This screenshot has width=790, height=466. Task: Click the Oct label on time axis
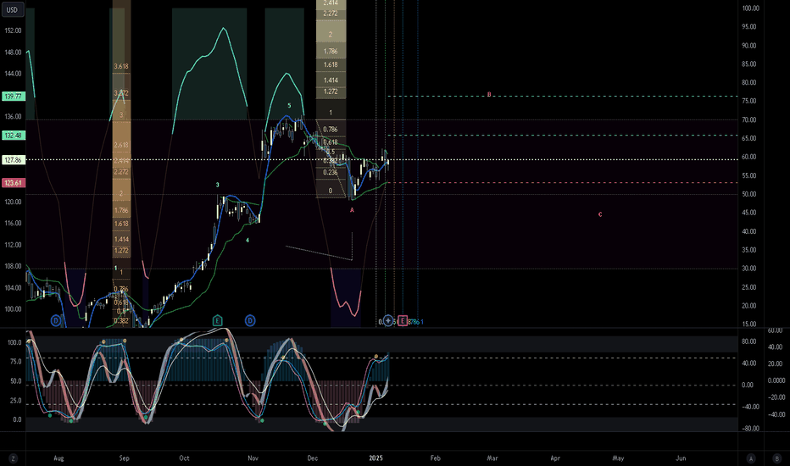click(185, 458)
